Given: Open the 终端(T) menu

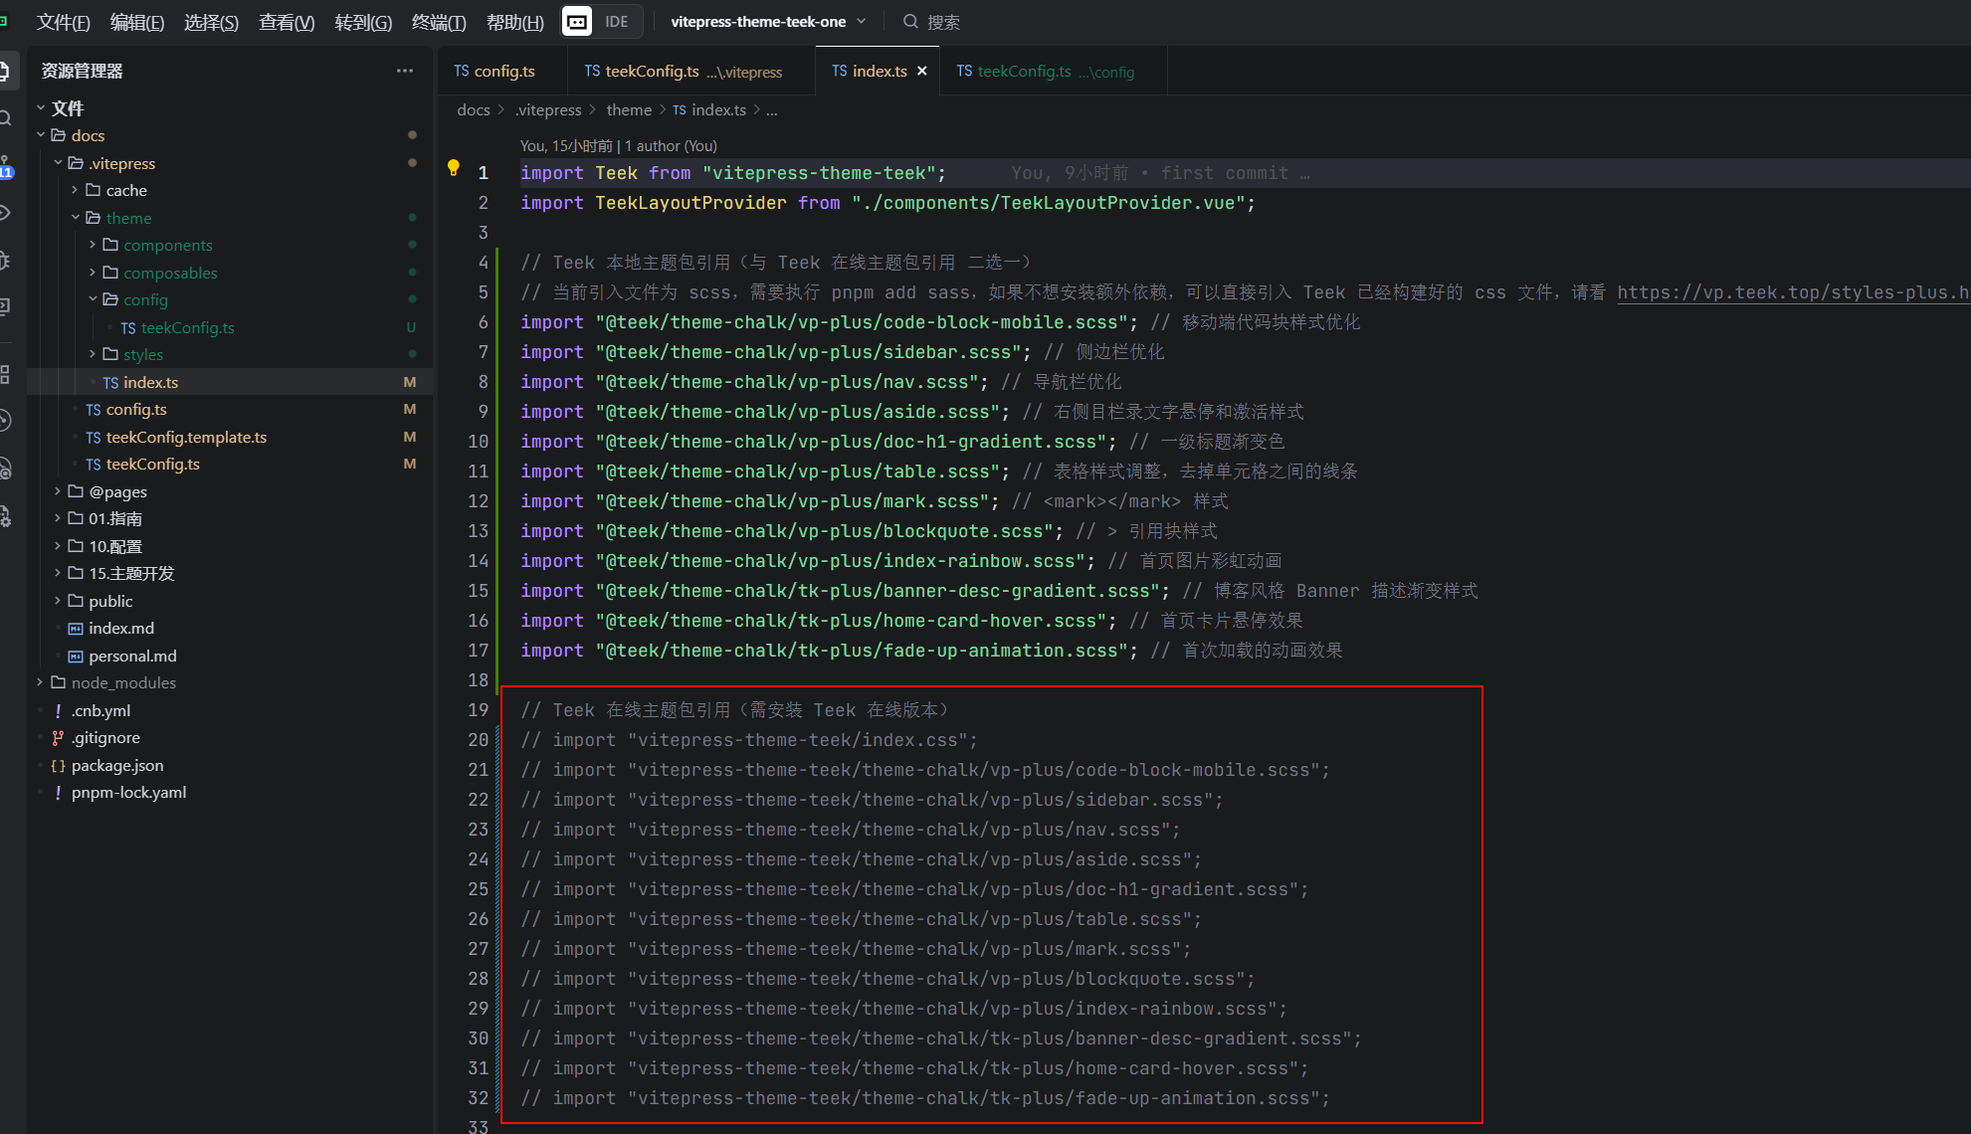Looking at the screenshot, I should click(438, 22).
